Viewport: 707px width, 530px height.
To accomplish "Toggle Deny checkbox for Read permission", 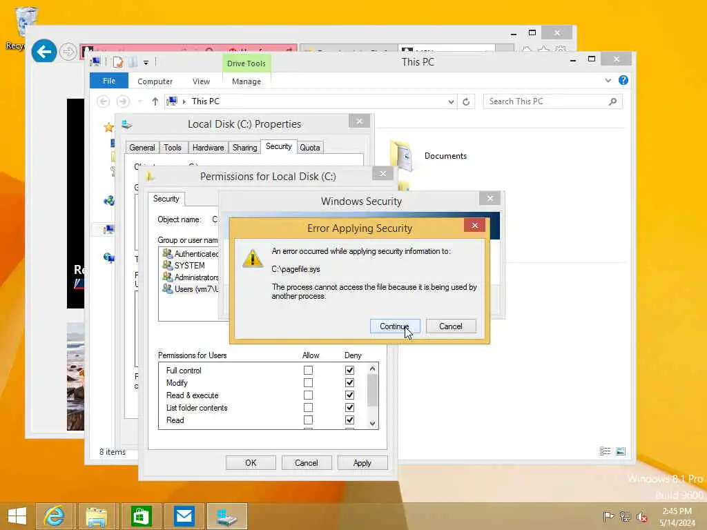I will click(349, 420).
